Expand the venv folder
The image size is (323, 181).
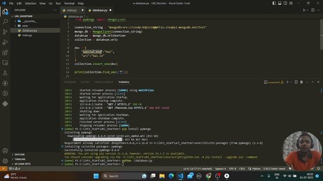15,26
